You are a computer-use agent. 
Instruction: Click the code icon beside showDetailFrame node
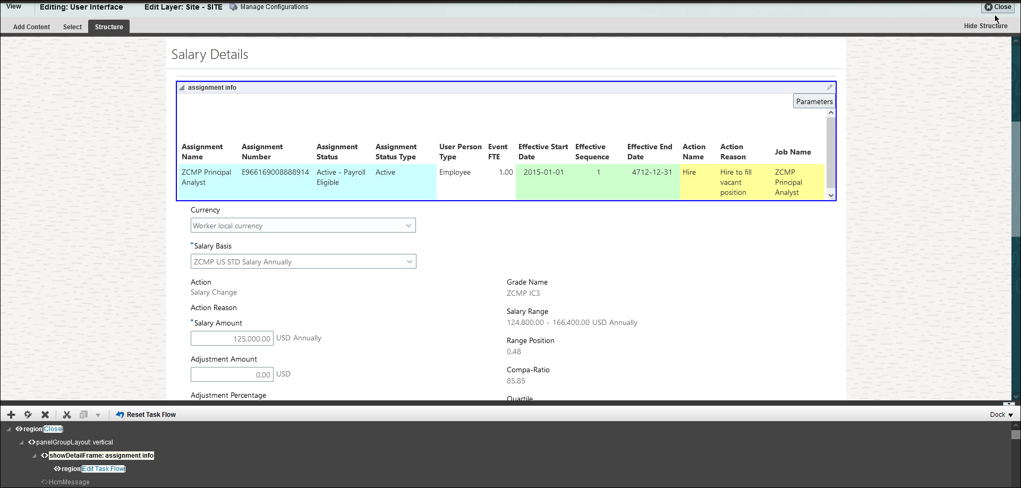click(45, 456)
